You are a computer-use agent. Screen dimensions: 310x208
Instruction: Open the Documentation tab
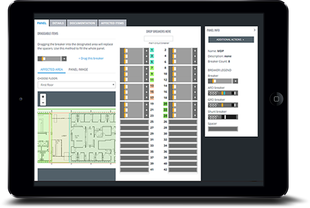82,23
